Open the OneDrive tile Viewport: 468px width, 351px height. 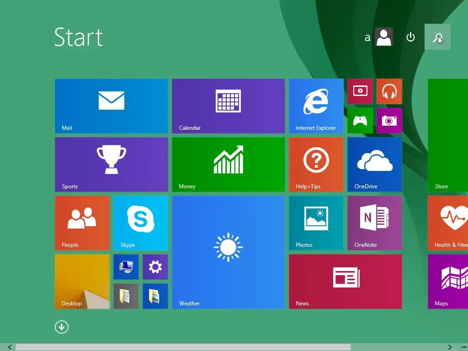375,165
